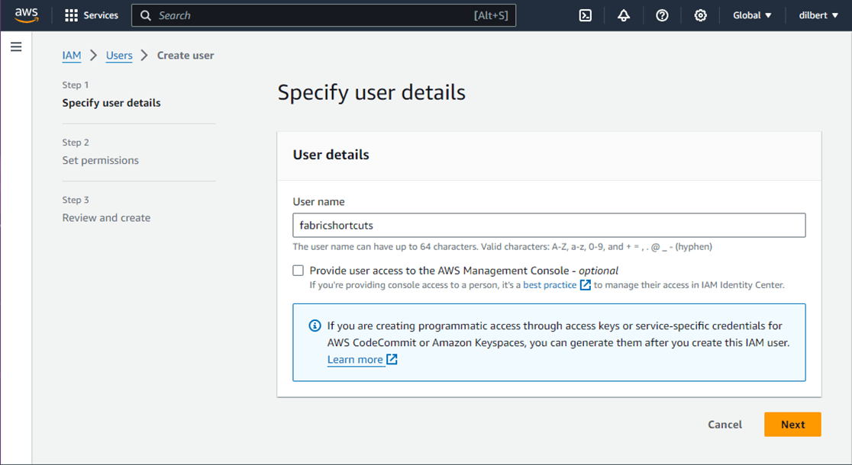Toggle the hamburger side navigation menu
852x465 pixels.
pyautogui.click(x=16, y=47)
